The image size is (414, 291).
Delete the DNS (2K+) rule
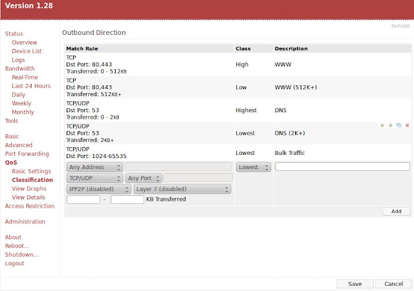(407, 125)
